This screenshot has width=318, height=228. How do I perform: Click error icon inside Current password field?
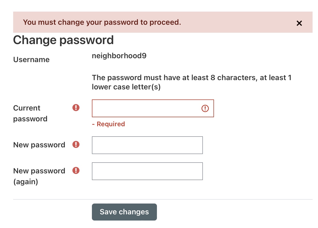click(x=205, y=108)
